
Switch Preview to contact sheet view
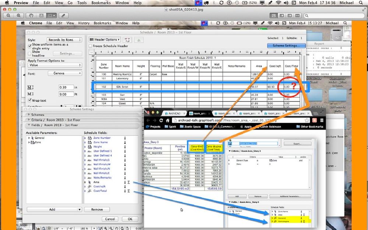298,15
